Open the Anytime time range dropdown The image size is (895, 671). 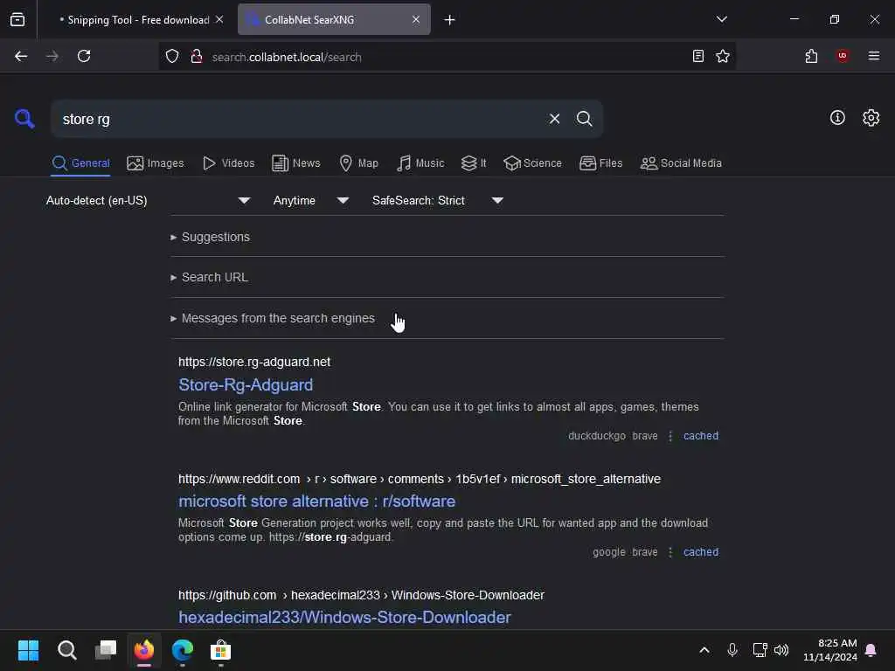(x=311, y=200)
